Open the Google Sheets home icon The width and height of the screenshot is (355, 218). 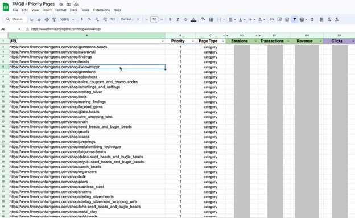(x=6, y=7)
